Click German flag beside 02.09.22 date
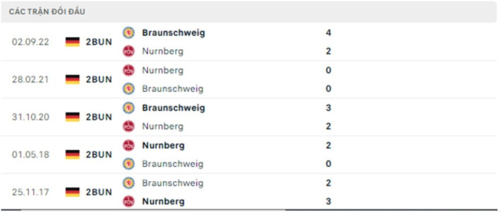Image resolution: width=503 pixels, height=212 pixels. 72,42
